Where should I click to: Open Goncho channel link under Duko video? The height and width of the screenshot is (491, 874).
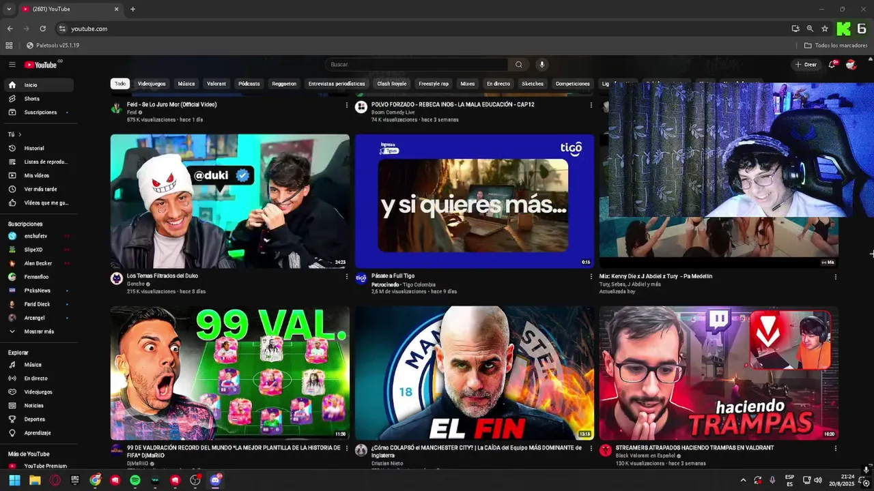pyautogui.click(x=136, y=284)
